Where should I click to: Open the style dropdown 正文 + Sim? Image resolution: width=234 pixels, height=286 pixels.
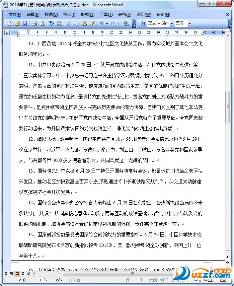(172, 23)
